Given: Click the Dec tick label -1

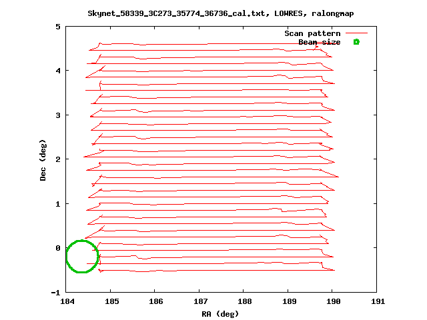Looking at the screenshot, I should point(56,293).
